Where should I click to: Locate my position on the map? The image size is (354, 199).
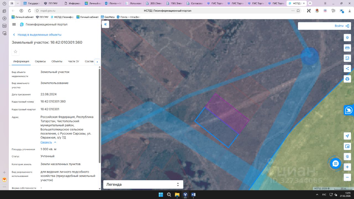[347, 136]
